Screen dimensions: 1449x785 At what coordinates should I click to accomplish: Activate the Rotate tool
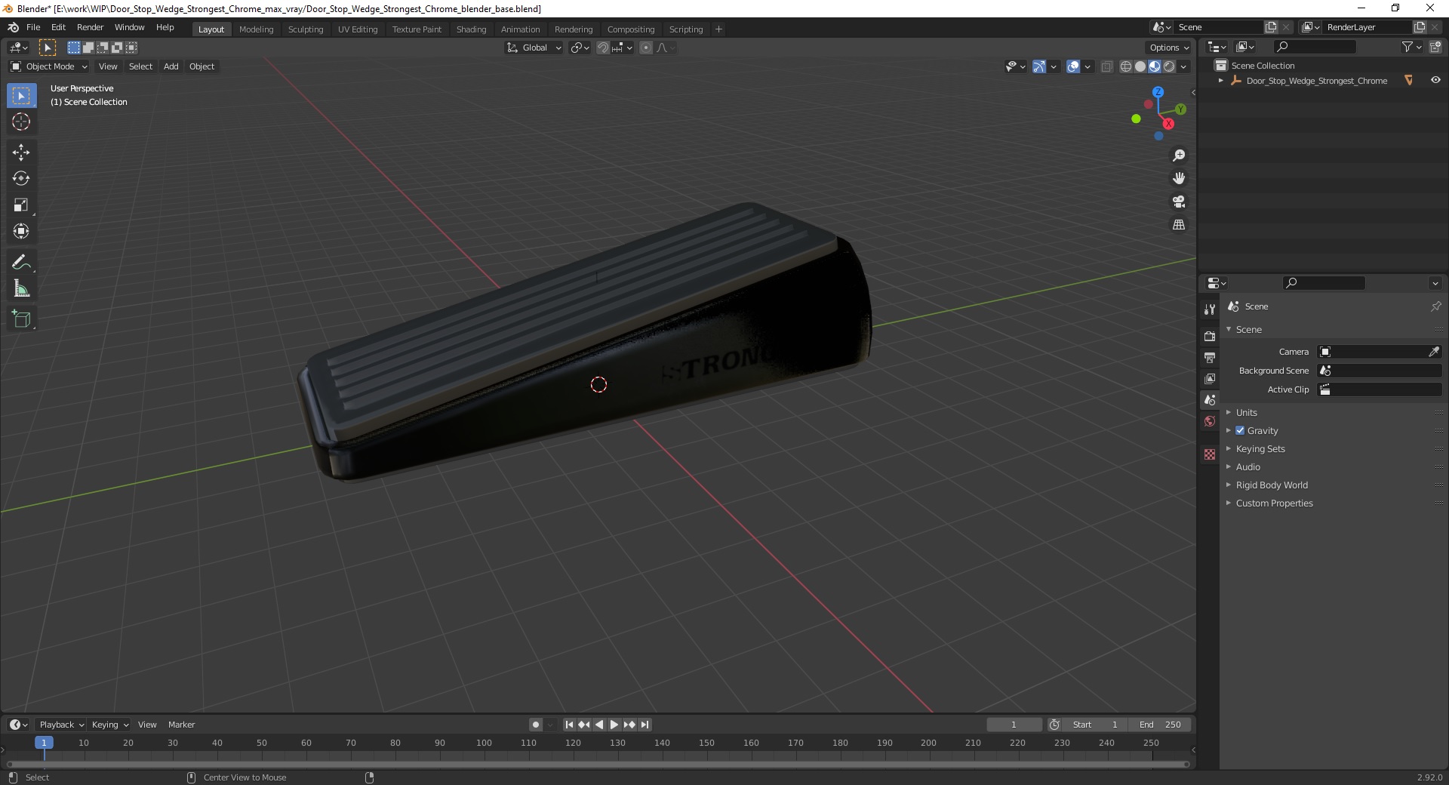[x=21, y=179]
